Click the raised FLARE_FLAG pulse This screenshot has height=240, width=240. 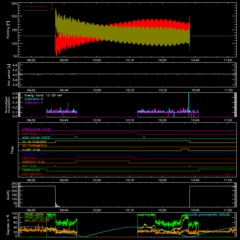185,149
